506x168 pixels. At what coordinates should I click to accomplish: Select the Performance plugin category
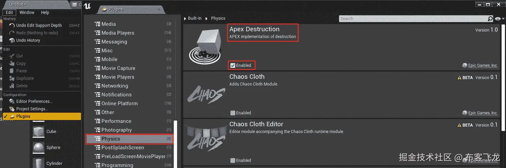click(x=129, y=121)
